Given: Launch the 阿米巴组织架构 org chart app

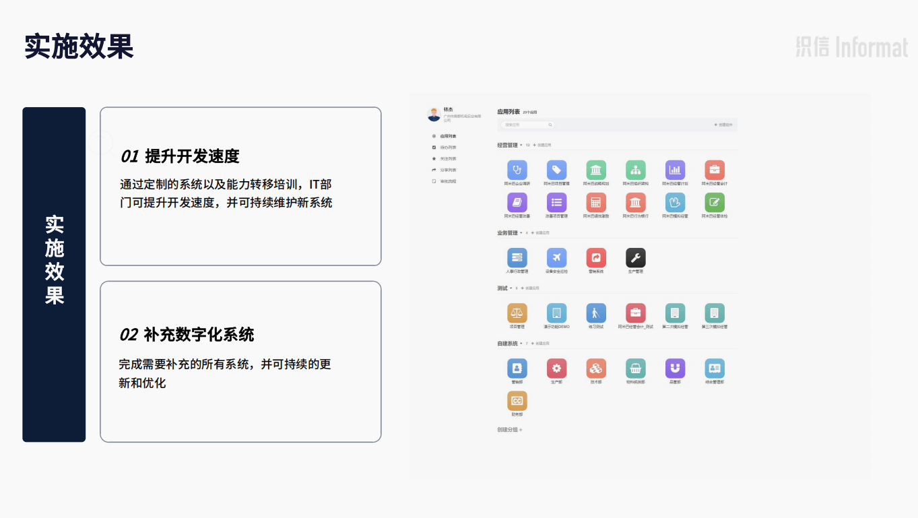Looking at the screenshot, I should (635, 170).
